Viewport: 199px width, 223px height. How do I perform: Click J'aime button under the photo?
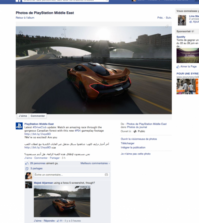pos(23,116)
